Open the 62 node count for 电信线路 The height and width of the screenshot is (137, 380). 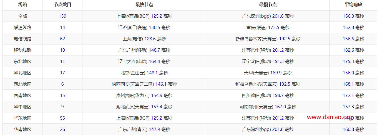(62, 39)
